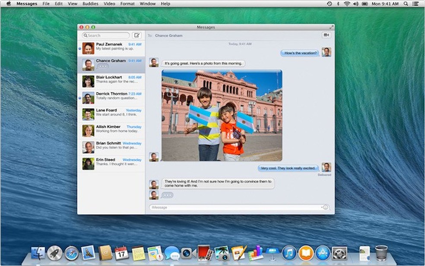The width and height of the screenshot is (425, 266).
Task: Click the Wi-Fi status icon
Action: click(x=347, y=3)
